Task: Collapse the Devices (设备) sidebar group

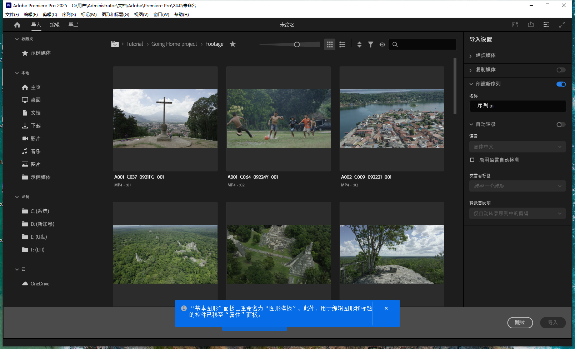Action: [17, 197]
